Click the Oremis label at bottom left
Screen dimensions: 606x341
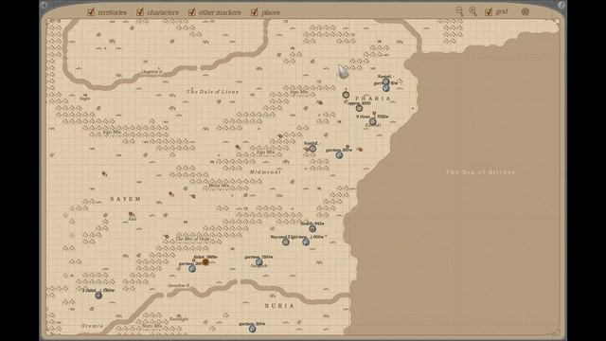point(93,326)
